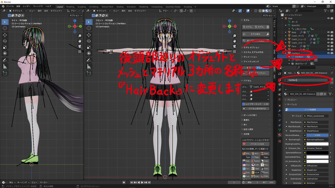Click ノードを使用 button
This screenshot has width=335, height=188.
point(309,109)
